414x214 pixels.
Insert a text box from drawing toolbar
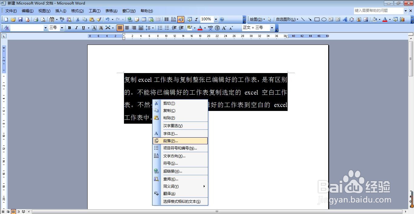pyautogui.click(x=331, y=19)
